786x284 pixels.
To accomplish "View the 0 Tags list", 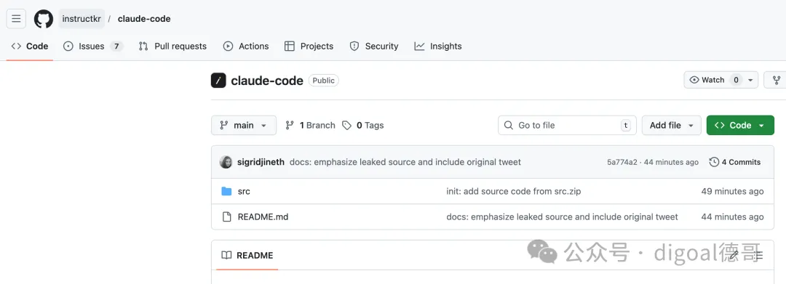I will pos(363,125).
